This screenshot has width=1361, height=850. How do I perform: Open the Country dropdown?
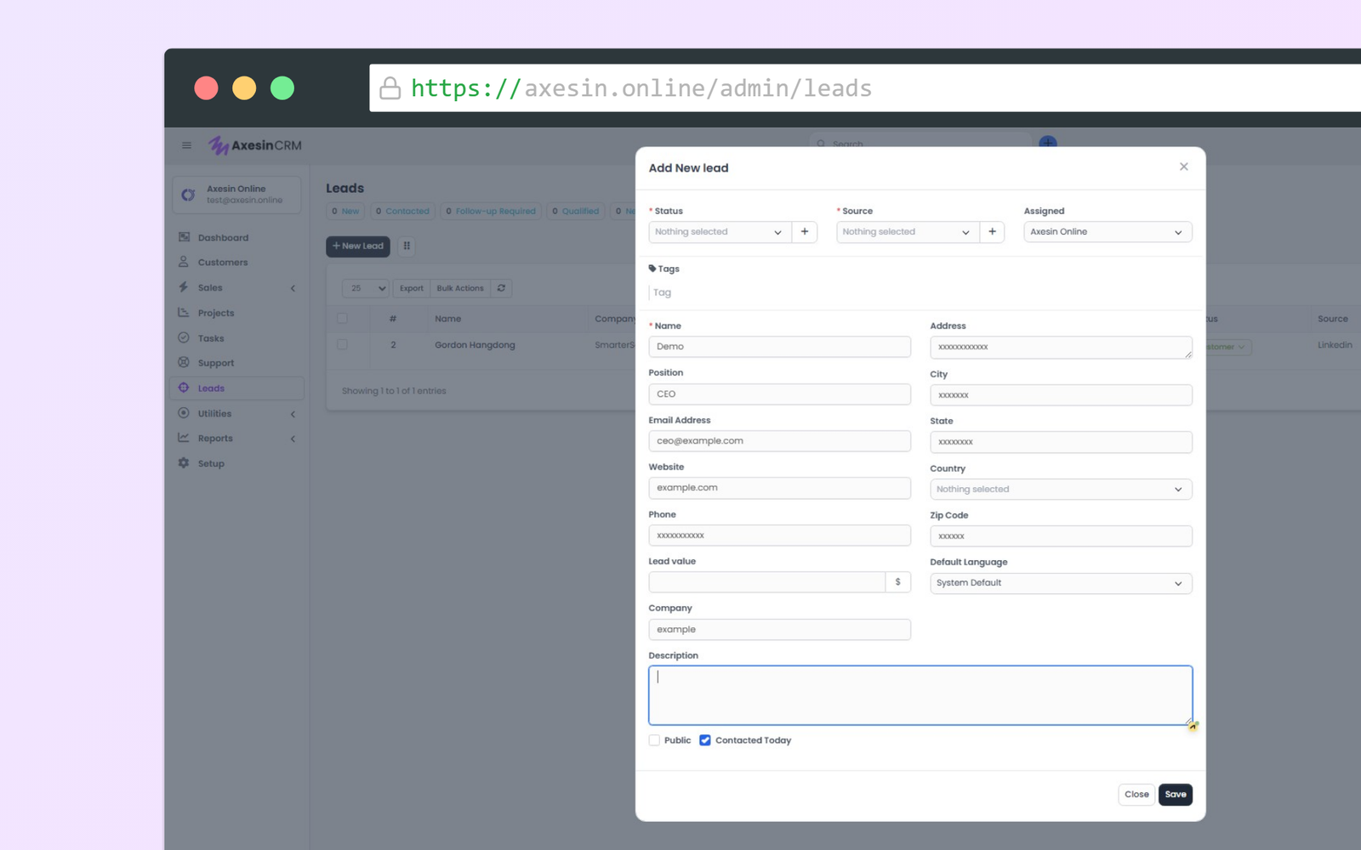coord(1060,490)
